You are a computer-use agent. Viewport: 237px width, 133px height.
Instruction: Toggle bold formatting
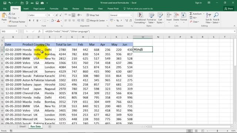point(30,21)
